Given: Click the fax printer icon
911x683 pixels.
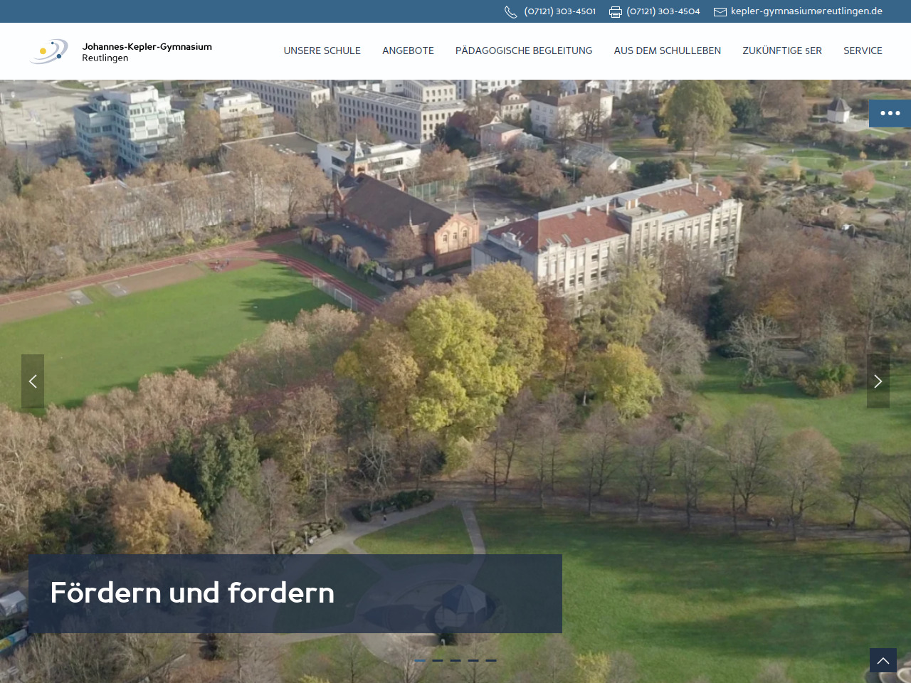Looking at the screenshot, I should coord(616,12).
